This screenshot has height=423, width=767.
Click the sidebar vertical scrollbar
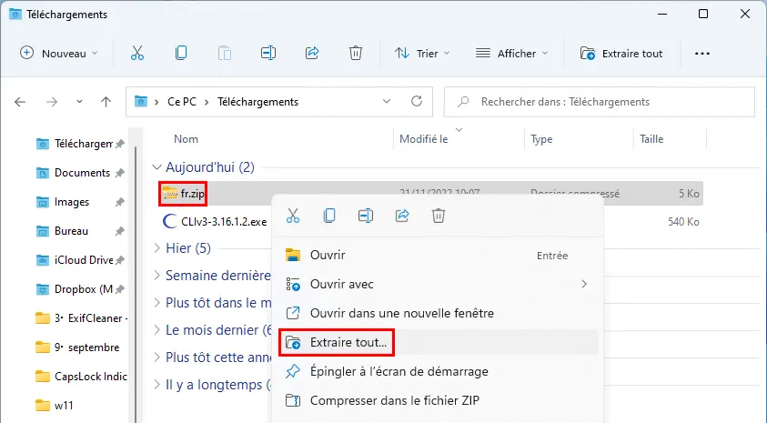click(136, 284)
